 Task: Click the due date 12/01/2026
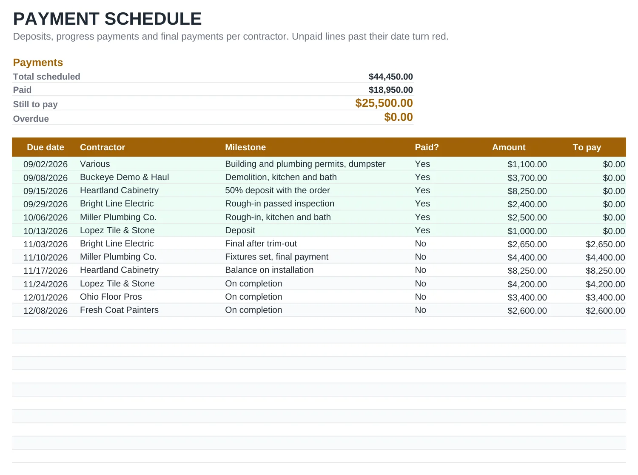46,298
